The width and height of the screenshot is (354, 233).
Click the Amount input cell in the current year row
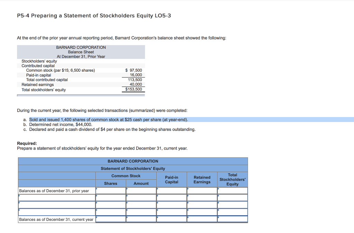(141, 219)
